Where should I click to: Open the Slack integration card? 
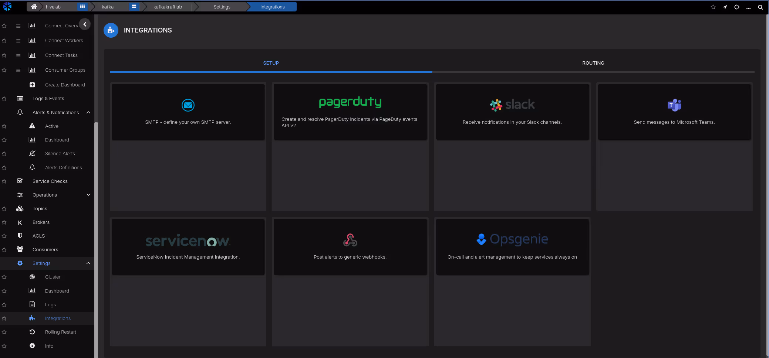pyautogui.click(x=512, y=112)
